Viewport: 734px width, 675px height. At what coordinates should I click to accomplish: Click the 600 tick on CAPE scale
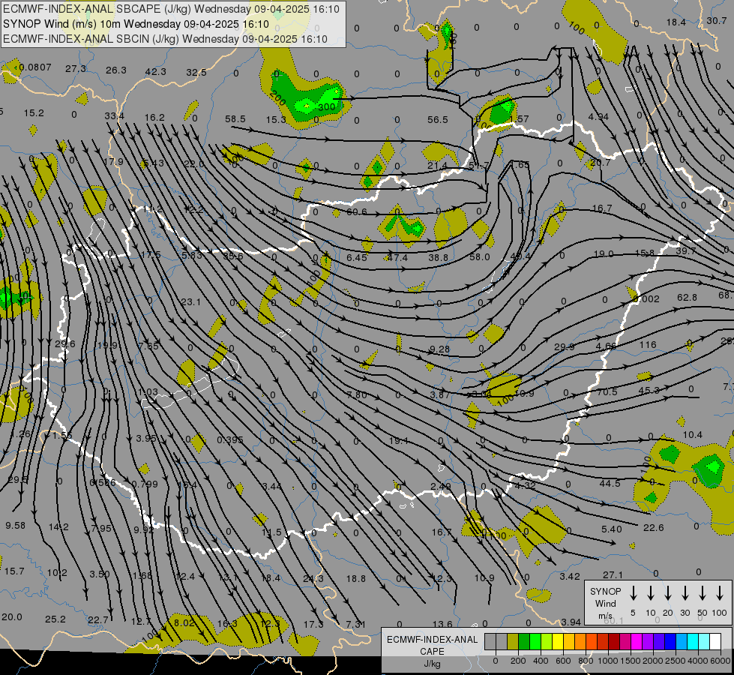click(563, 661)
